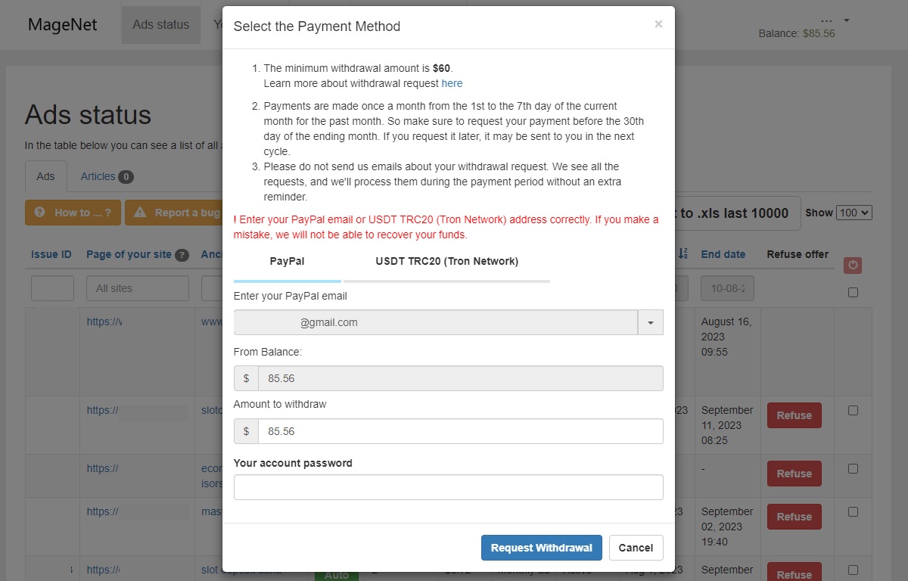Click the warning icon on Report a bug
This screenshot has width=908, height=581.
click(x=140, y=213)
